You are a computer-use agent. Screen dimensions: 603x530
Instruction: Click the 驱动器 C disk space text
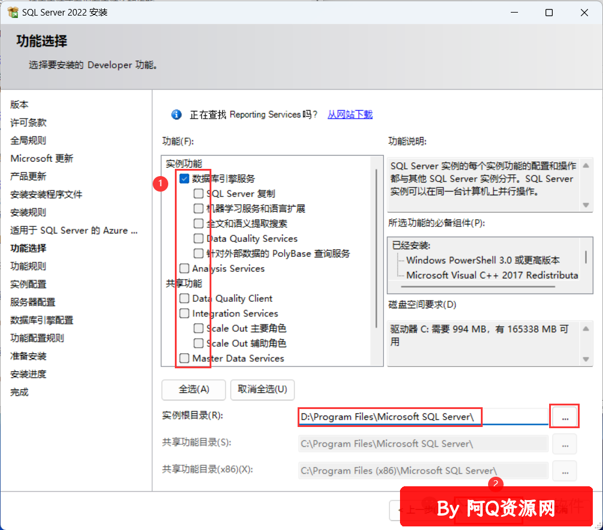[x=480, y=335]
